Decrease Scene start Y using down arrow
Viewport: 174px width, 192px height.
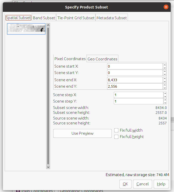pyautogui.click(x=165, y=74)
